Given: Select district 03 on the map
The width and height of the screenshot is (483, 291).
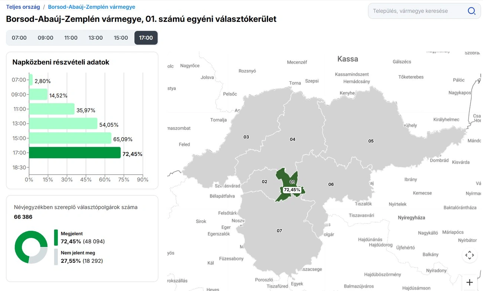Looking at the screenshot, I should point(246,137).
